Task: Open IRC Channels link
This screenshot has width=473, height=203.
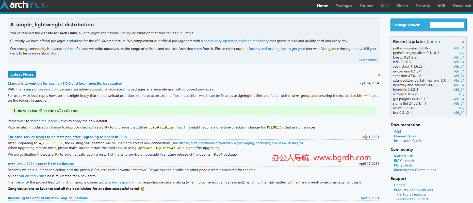Action: 404,161
